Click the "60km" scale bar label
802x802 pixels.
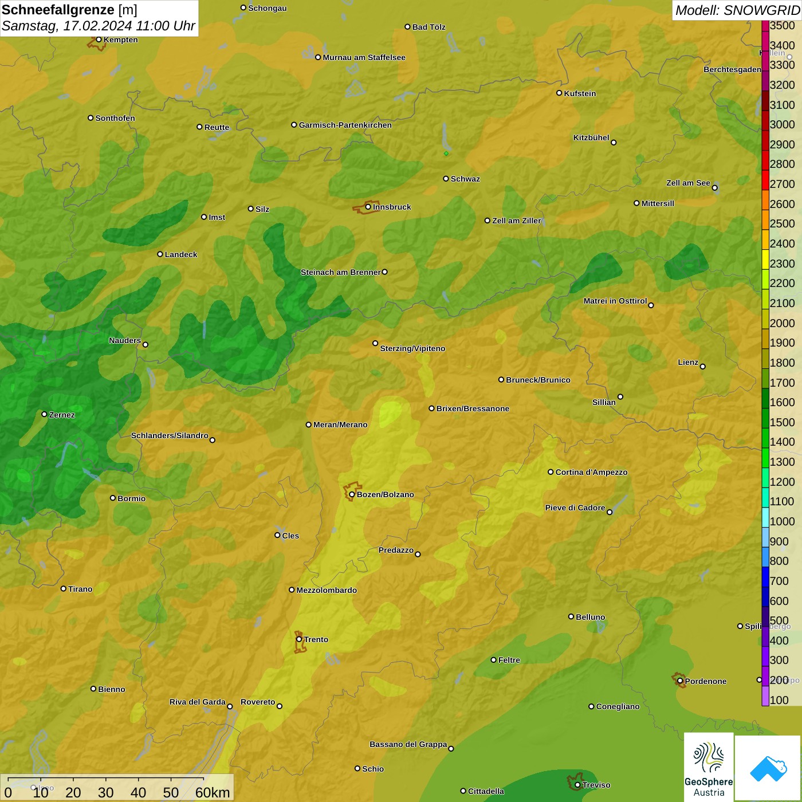(x=213, y=792)
